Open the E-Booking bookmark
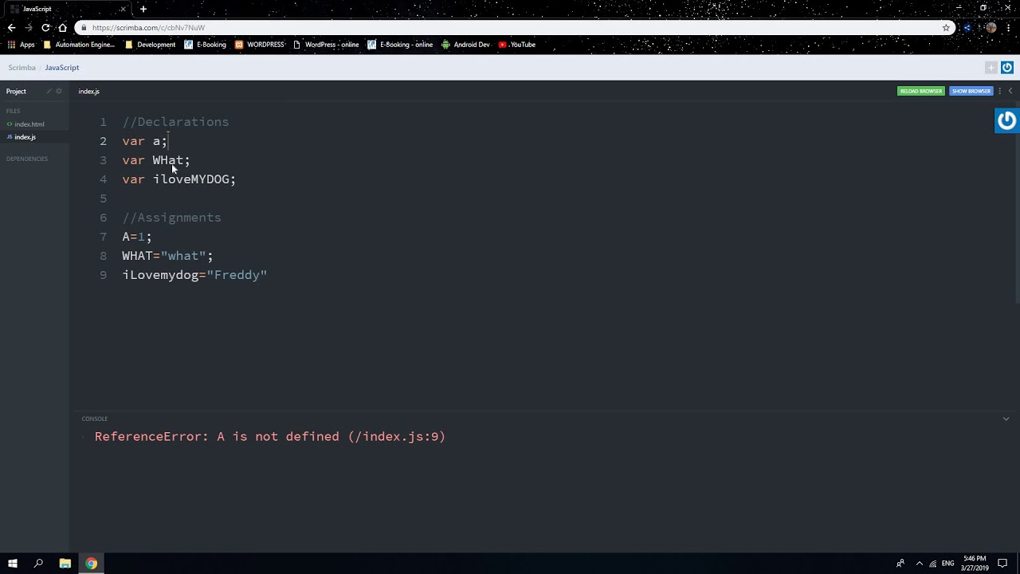 (x=206, y=45)
